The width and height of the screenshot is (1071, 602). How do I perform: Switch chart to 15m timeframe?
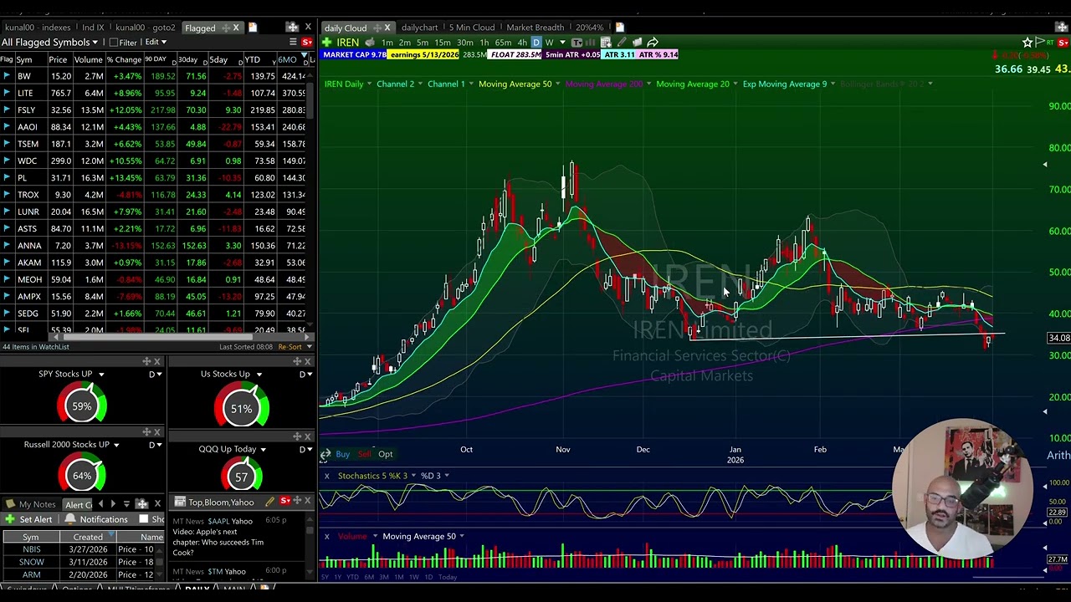(443, 43)
